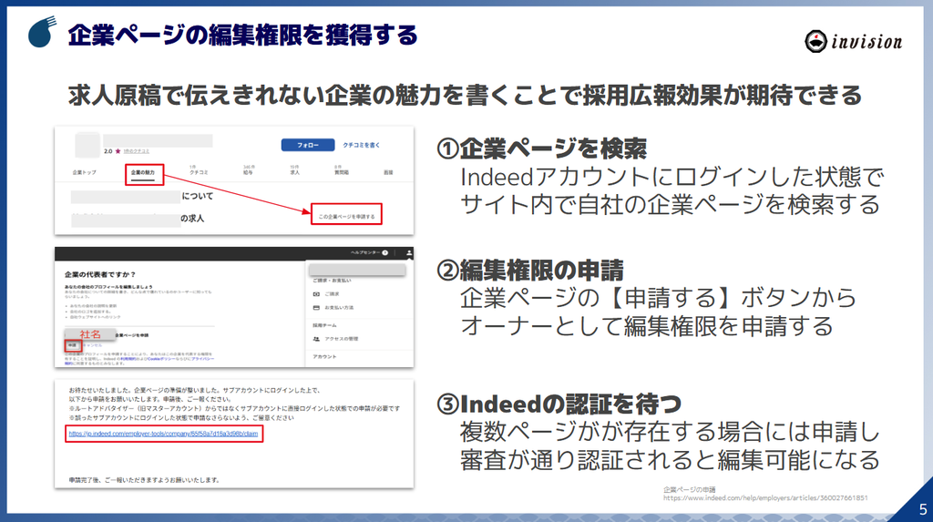
Task: Click the purple rating star icon
Action: pyautogui.click(x=118, y=151)
